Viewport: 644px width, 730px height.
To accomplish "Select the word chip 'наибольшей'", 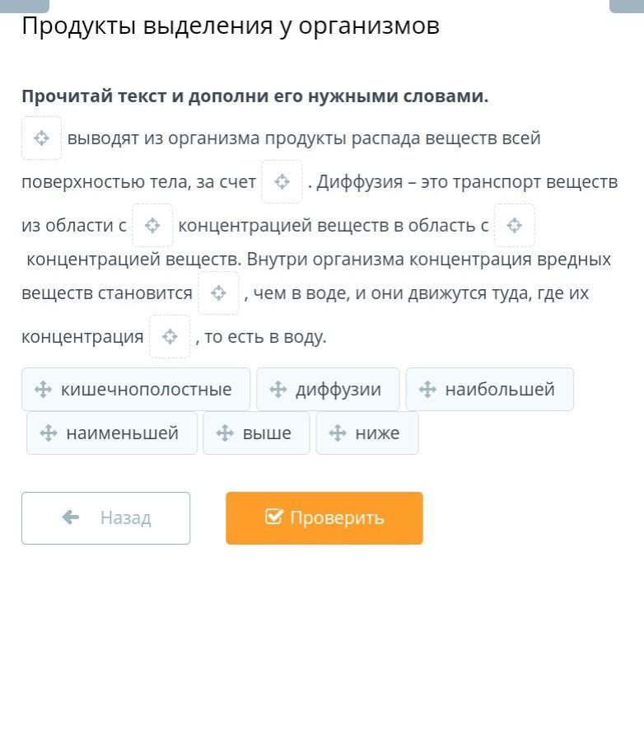I will click(x=489, y=389).
